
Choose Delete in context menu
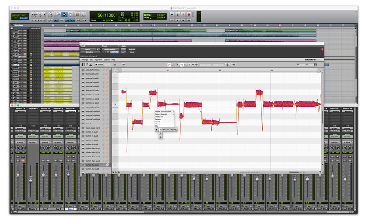point(158,119)
